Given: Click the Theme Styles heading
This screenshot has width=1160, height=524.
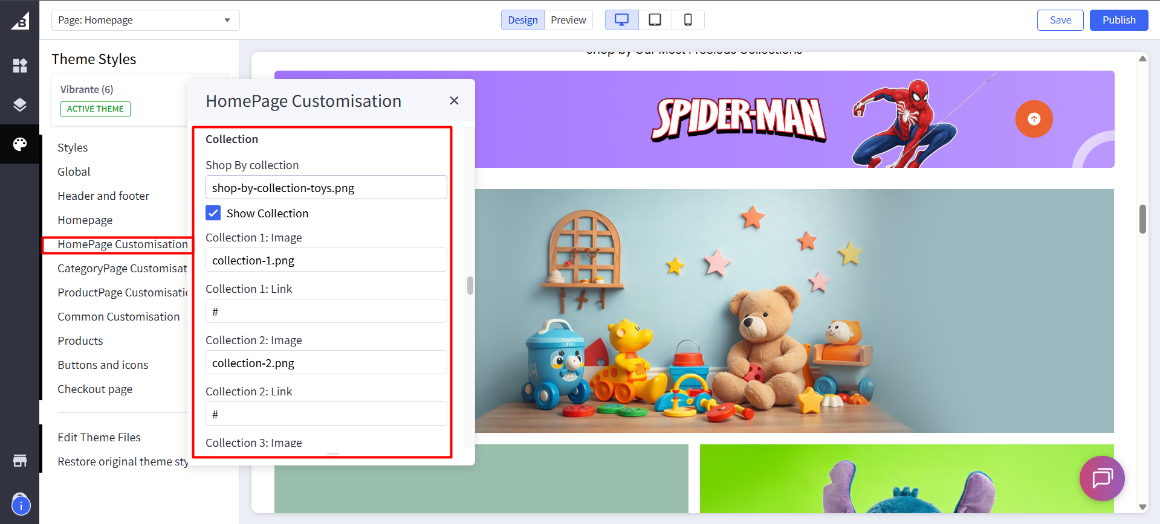Looking at the screenshot, I should [94, 59].
